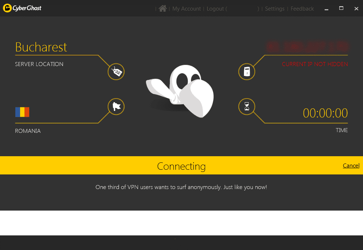Click the SERVER LOCATION label

(x=39, y=64)
